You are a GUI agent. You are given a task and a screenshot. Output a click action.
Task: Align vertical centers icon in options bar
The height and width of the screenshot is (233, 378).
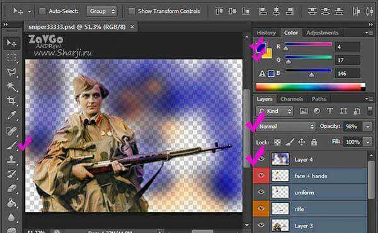click(232, 11)
